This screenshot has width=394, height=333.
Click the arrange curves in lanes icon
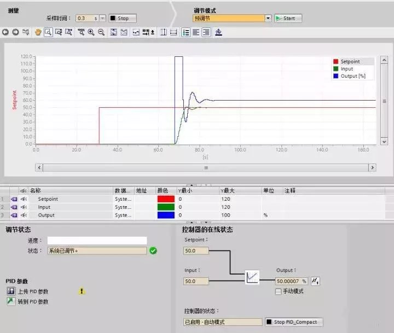(x=124, y=32)
